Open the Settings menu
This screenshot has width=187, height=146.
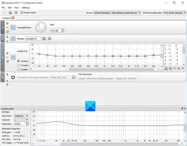[26, 8]
